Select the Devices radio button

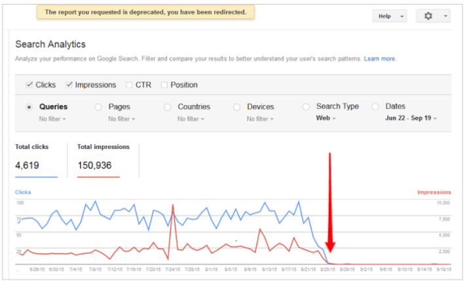tap(237, 107)
